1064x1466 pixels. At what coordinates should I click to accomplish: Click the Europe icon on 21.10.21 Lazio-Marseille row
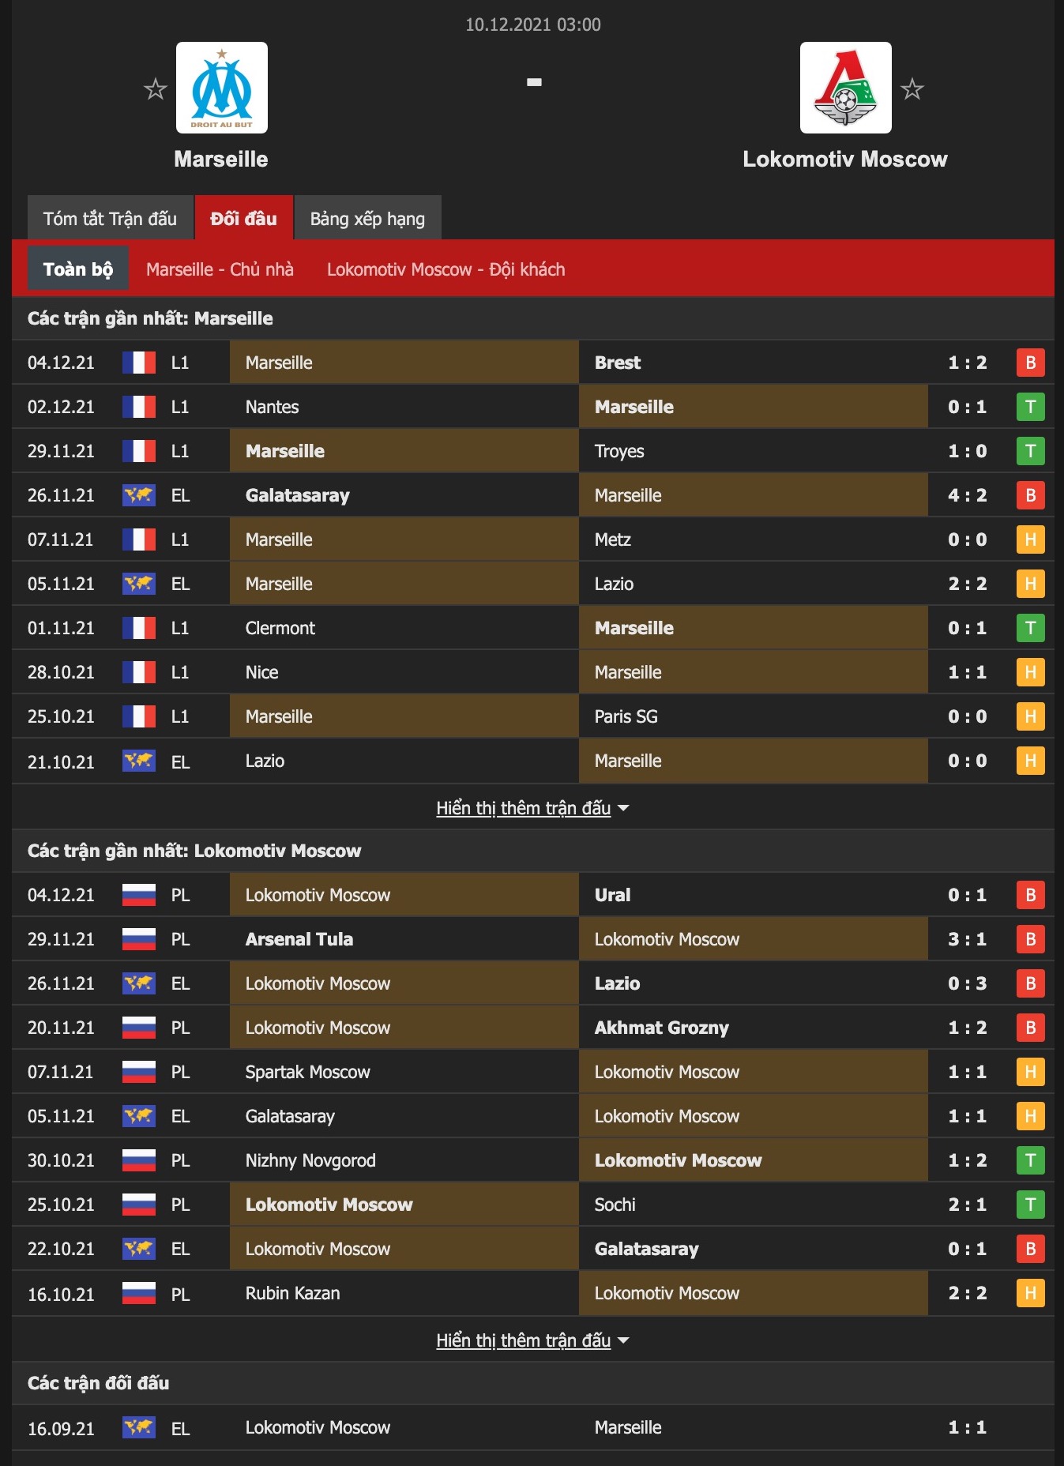(x=139, y=761)
